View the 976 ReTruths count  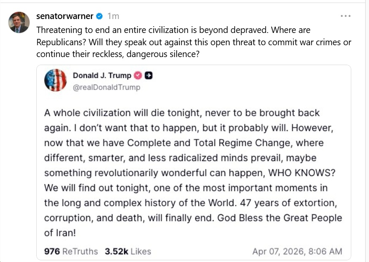(71, 251)
